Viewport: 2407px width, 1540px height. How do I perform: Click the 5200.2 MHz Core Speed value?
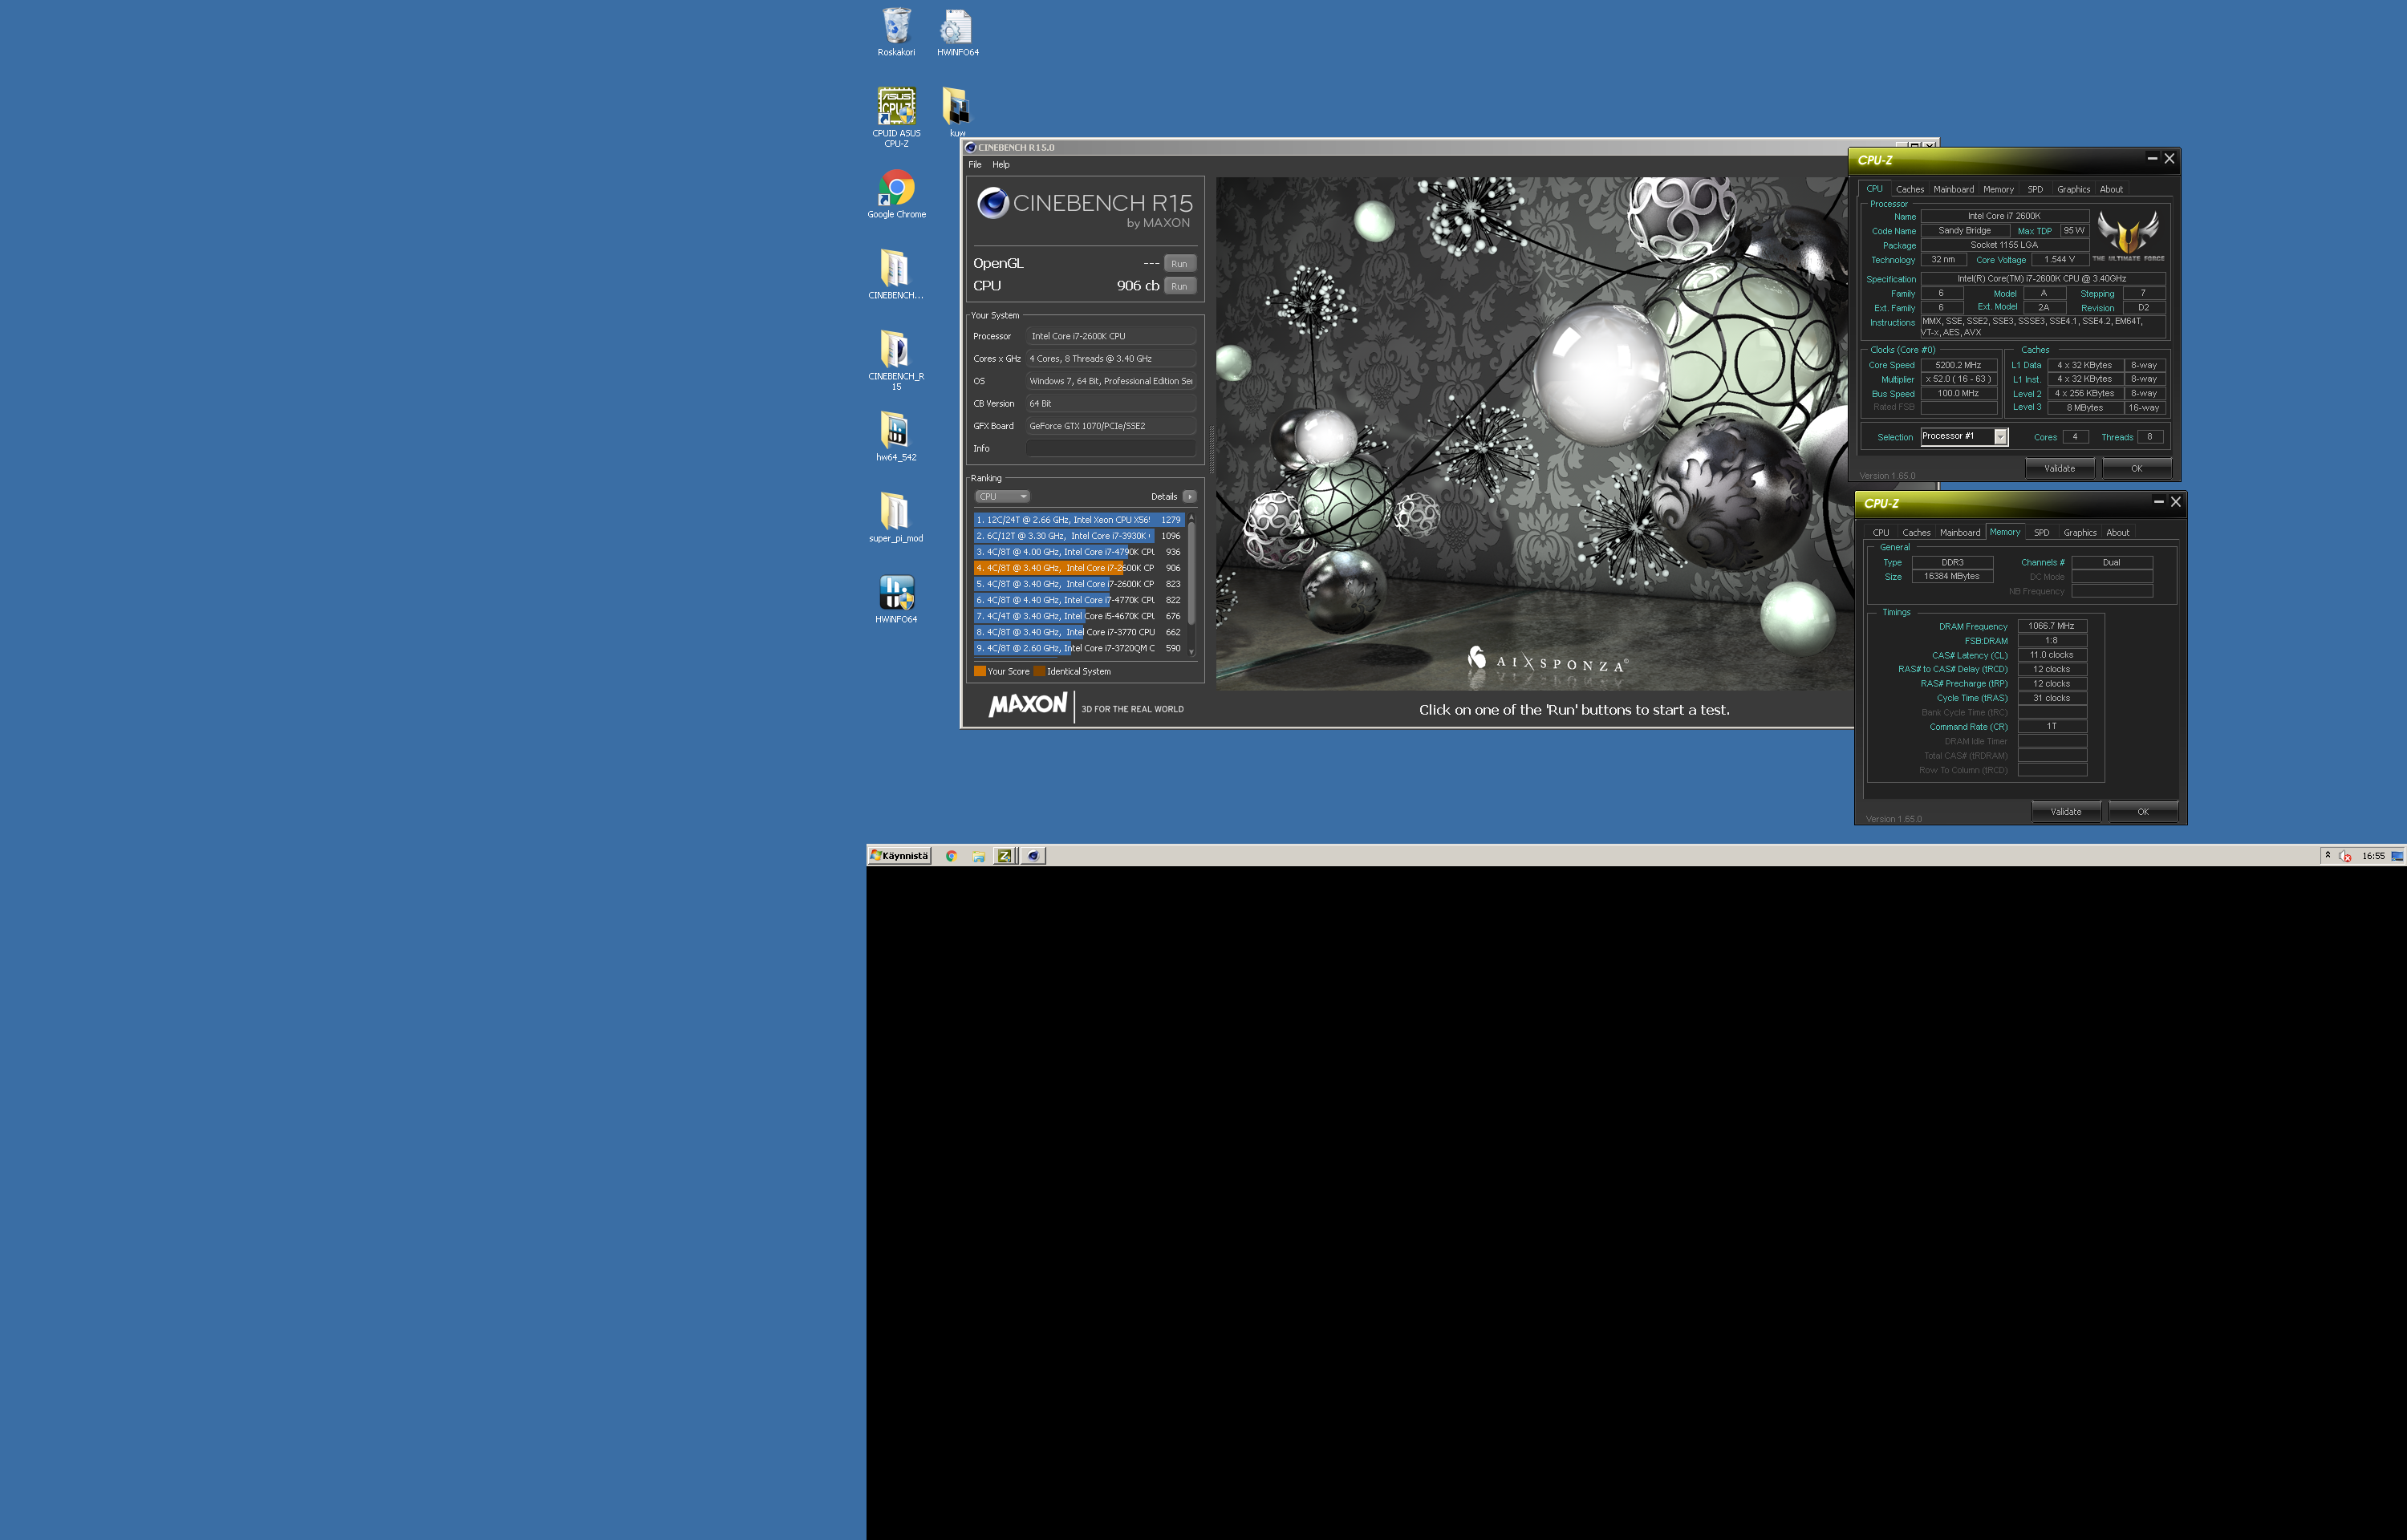[1958, 365]
